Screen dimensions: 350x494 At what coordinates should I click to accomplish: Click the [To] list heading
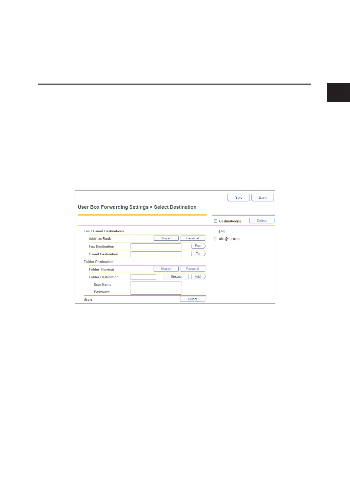point(222,231)
